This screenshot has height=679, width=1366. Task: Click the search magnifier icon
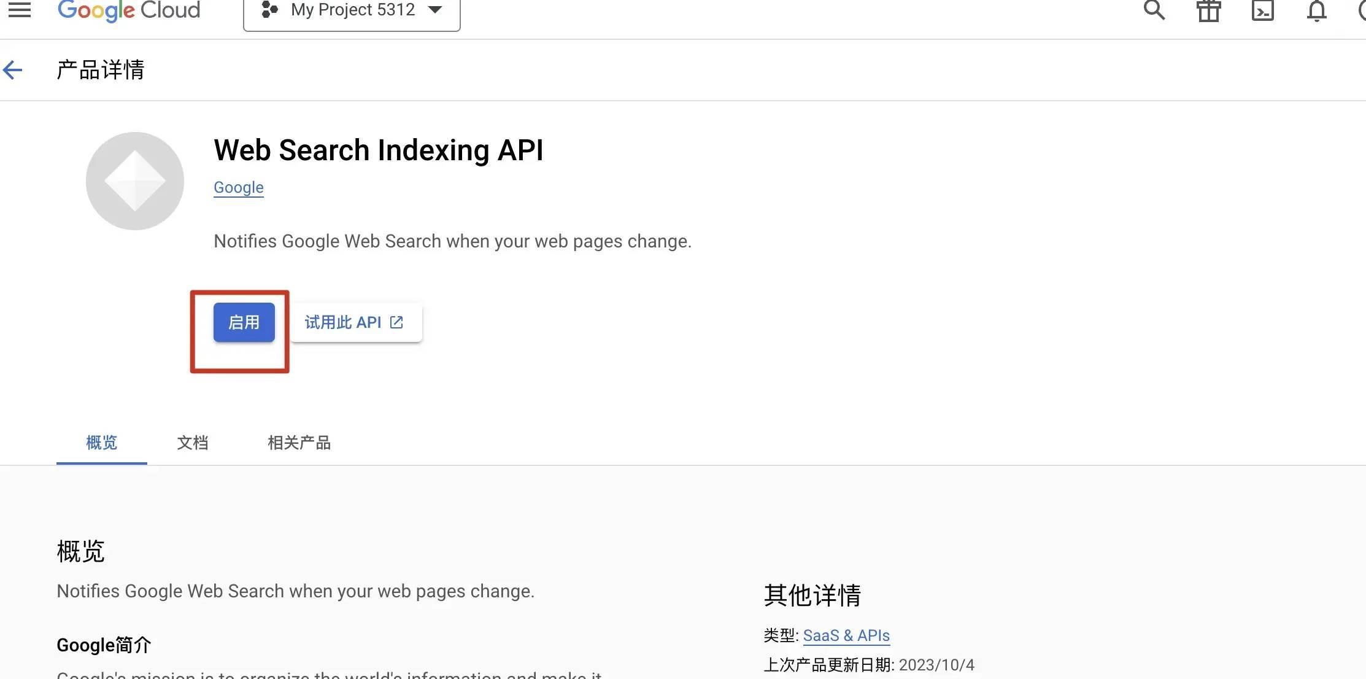1154,10
